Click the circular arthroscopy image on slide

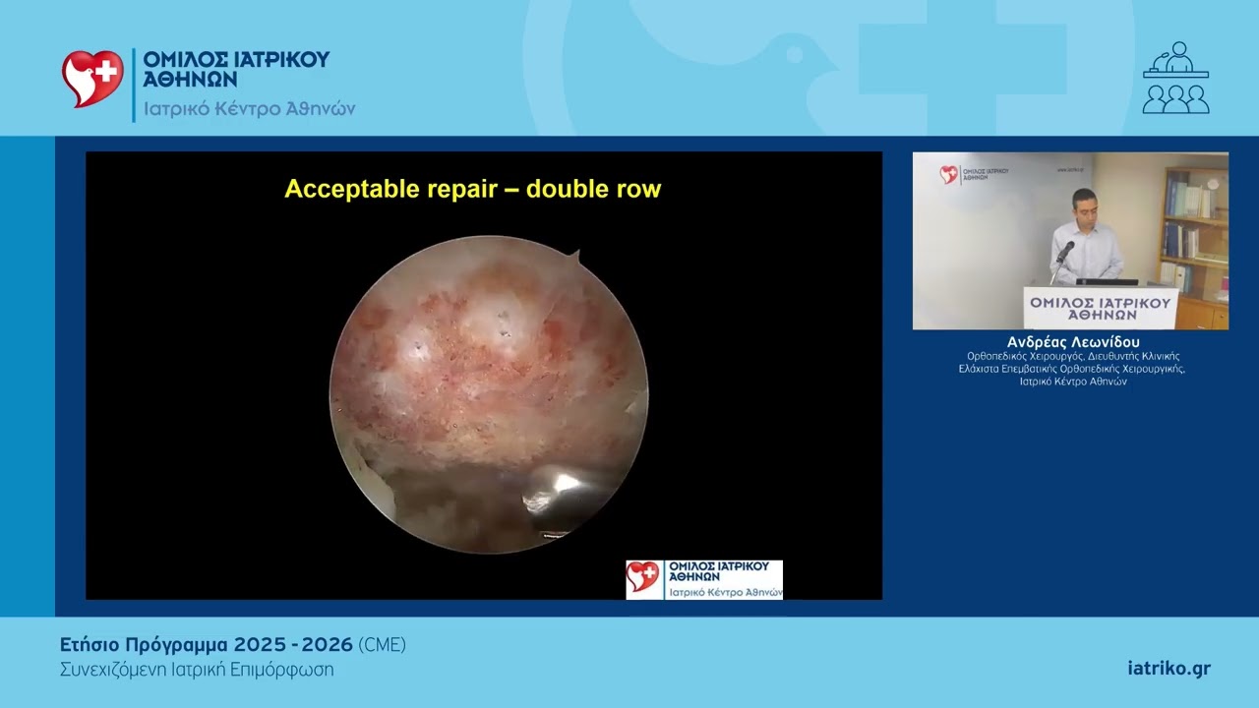coord(489,394)
